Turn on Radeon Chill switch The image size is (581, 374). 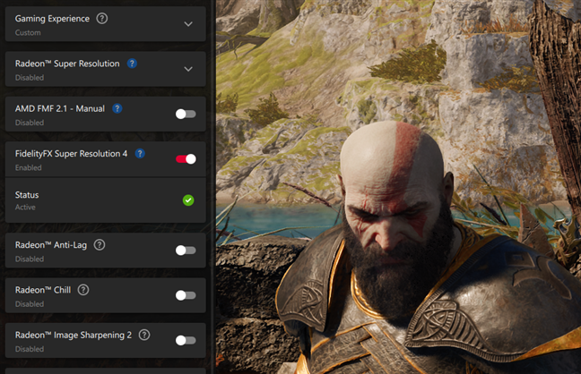click(x=186, y=295)
